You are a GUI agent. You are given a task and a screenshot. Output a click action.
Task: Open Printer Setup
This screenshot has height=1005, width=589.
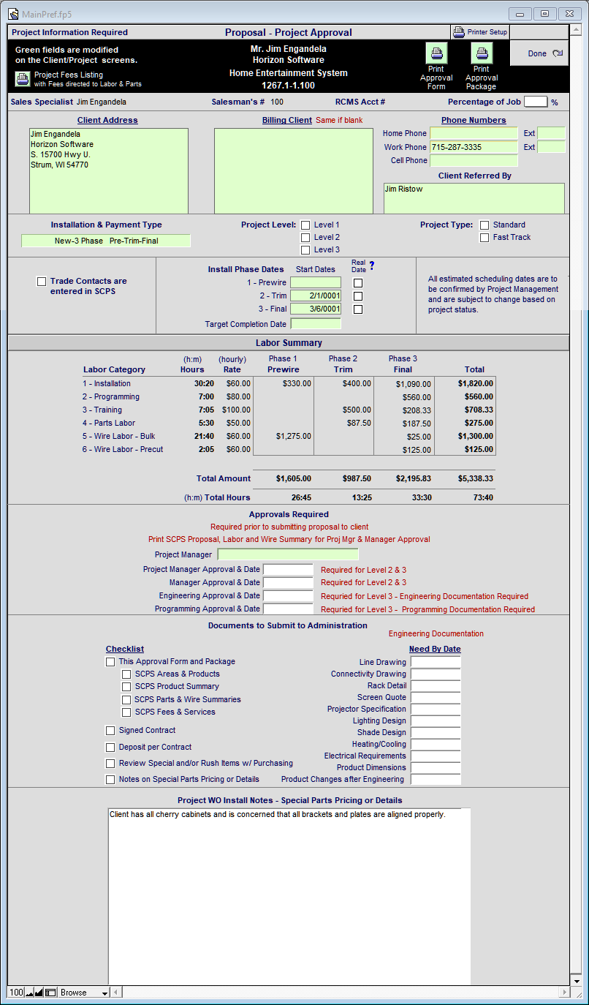(x=479, y=32)
